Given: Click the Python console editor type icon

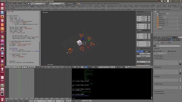Looking at the screenshot, I should coord(74,101).
